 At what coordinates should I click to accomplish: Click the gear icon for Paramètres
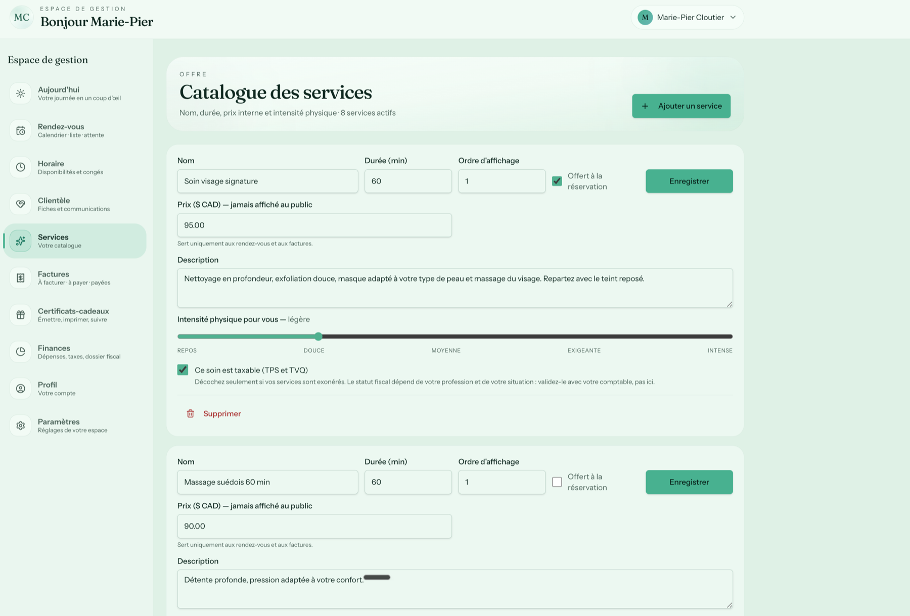pyautogui.click(x=21, y=425)
